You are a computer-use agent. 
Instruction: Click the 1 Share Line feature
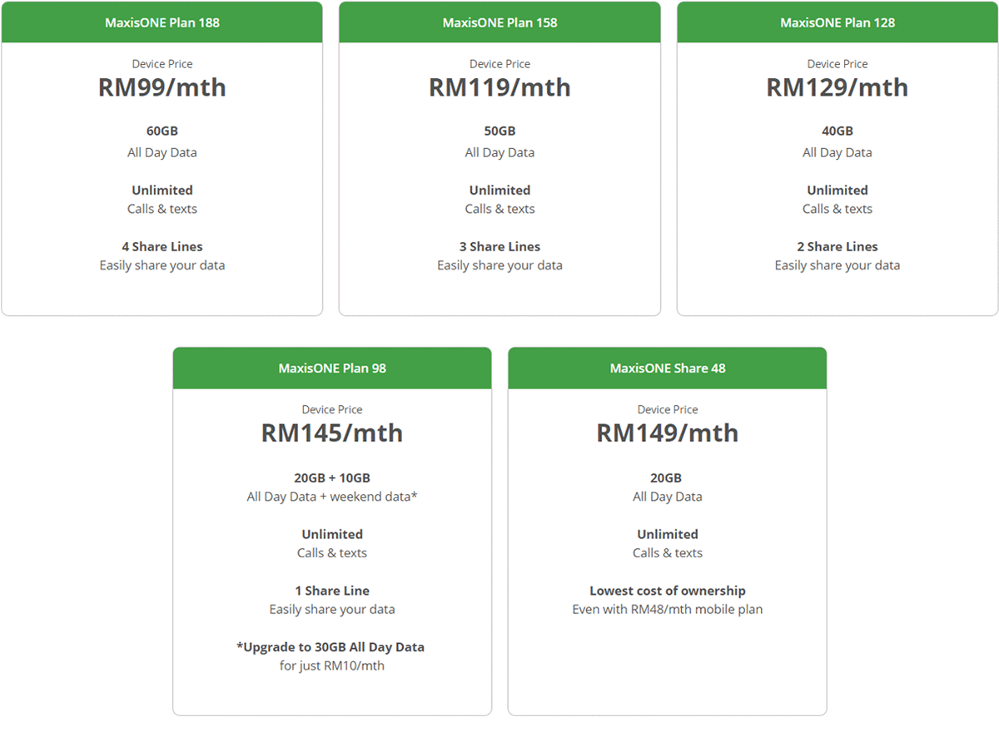[332, 591]
